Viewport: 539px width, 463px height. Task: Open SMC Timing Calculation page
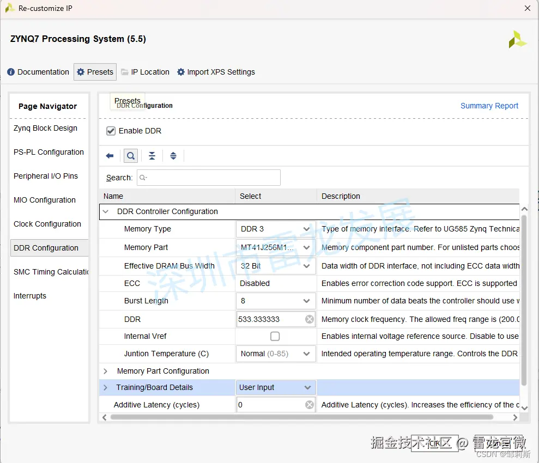(x=51, y=272)
